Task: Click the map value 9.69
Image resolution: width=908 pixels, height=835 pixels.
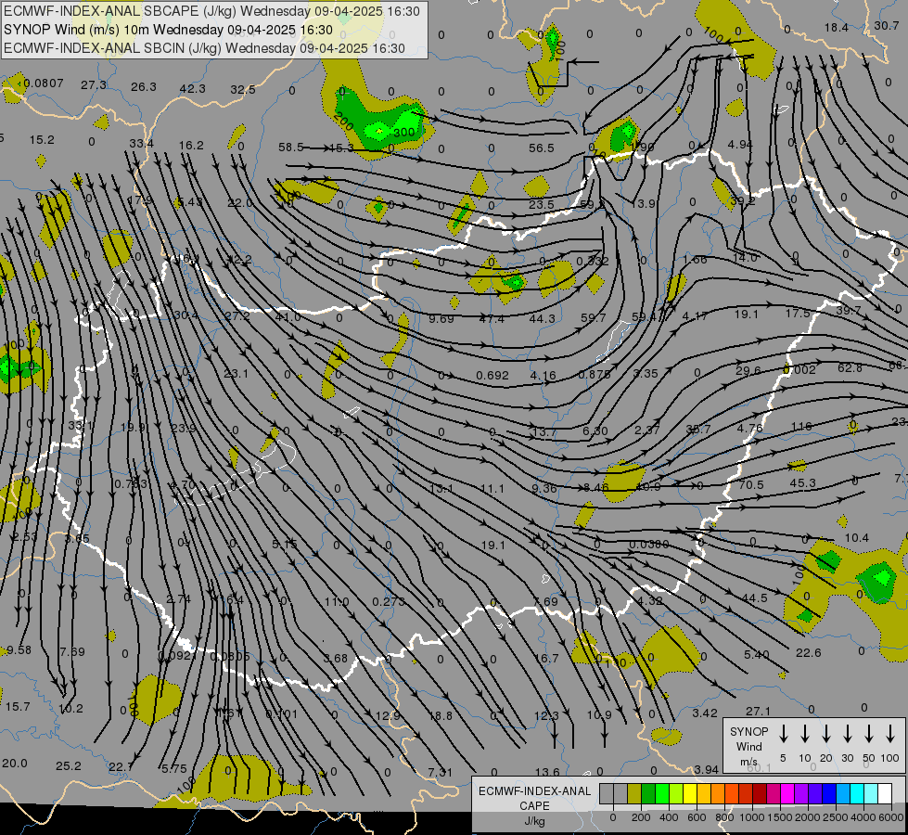Action: 441,318
